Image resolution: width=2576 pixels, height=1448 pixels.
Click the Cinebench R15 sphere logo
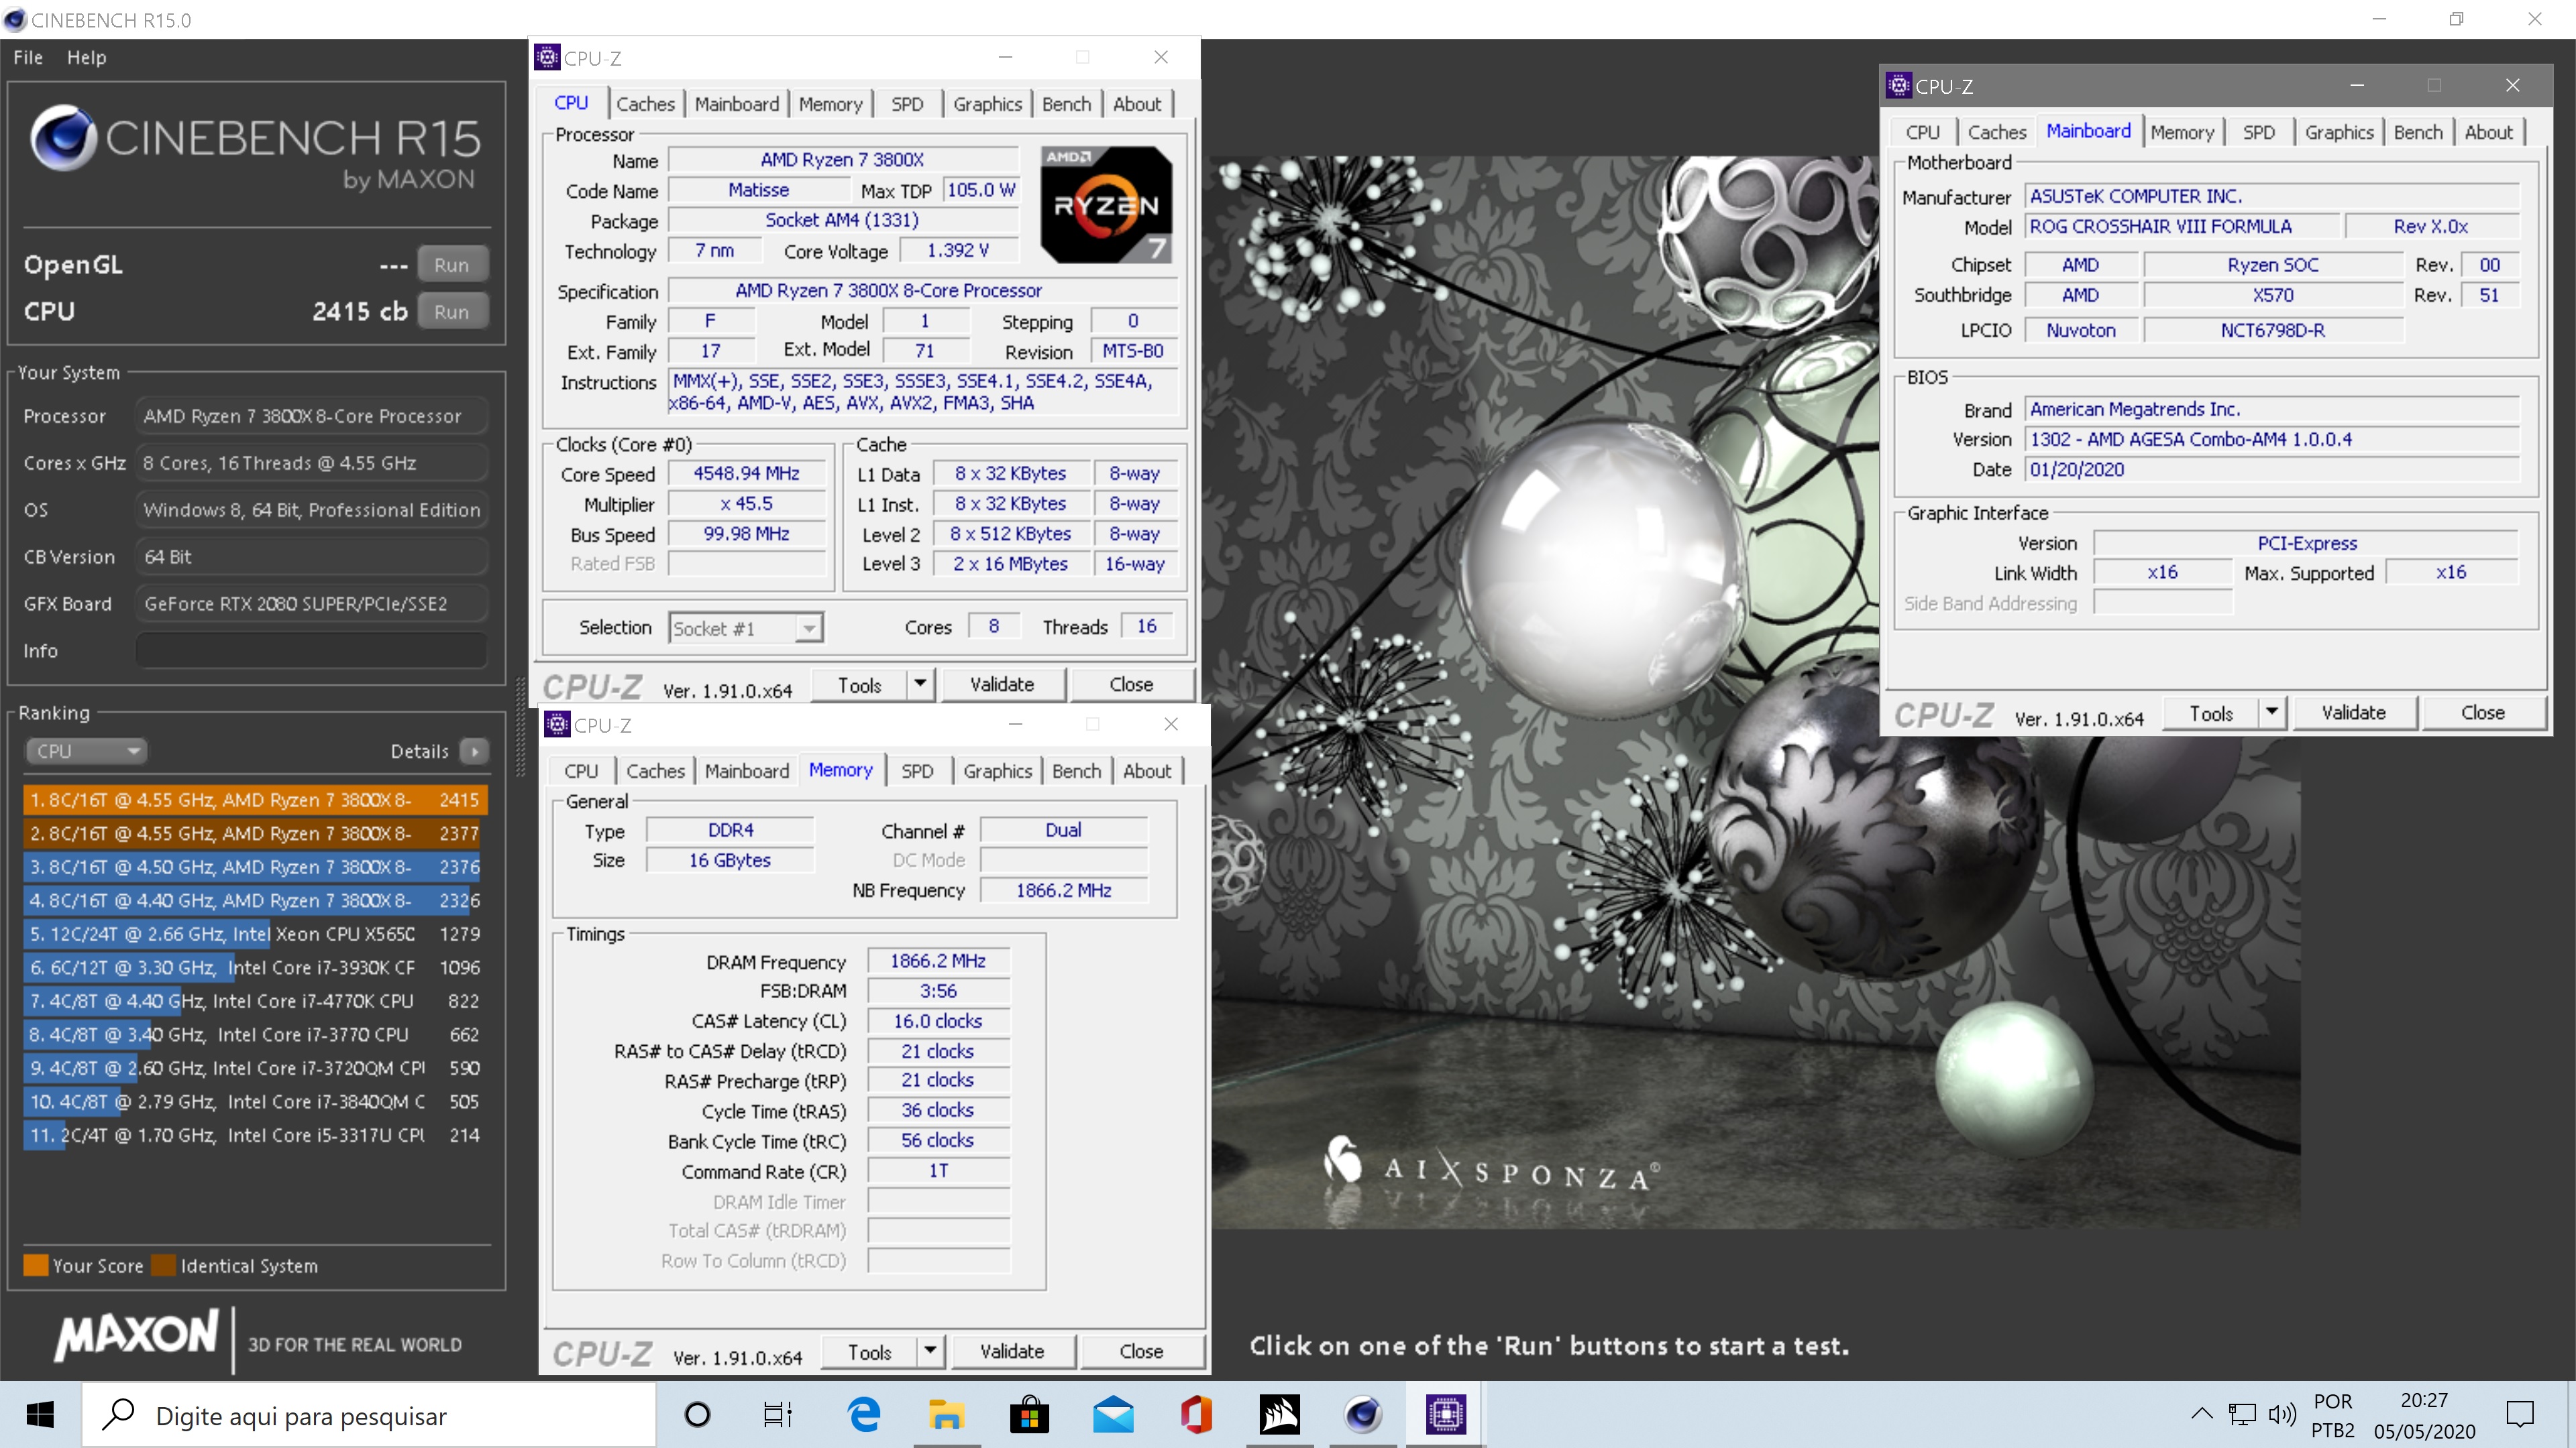click(x=63, y=137)
